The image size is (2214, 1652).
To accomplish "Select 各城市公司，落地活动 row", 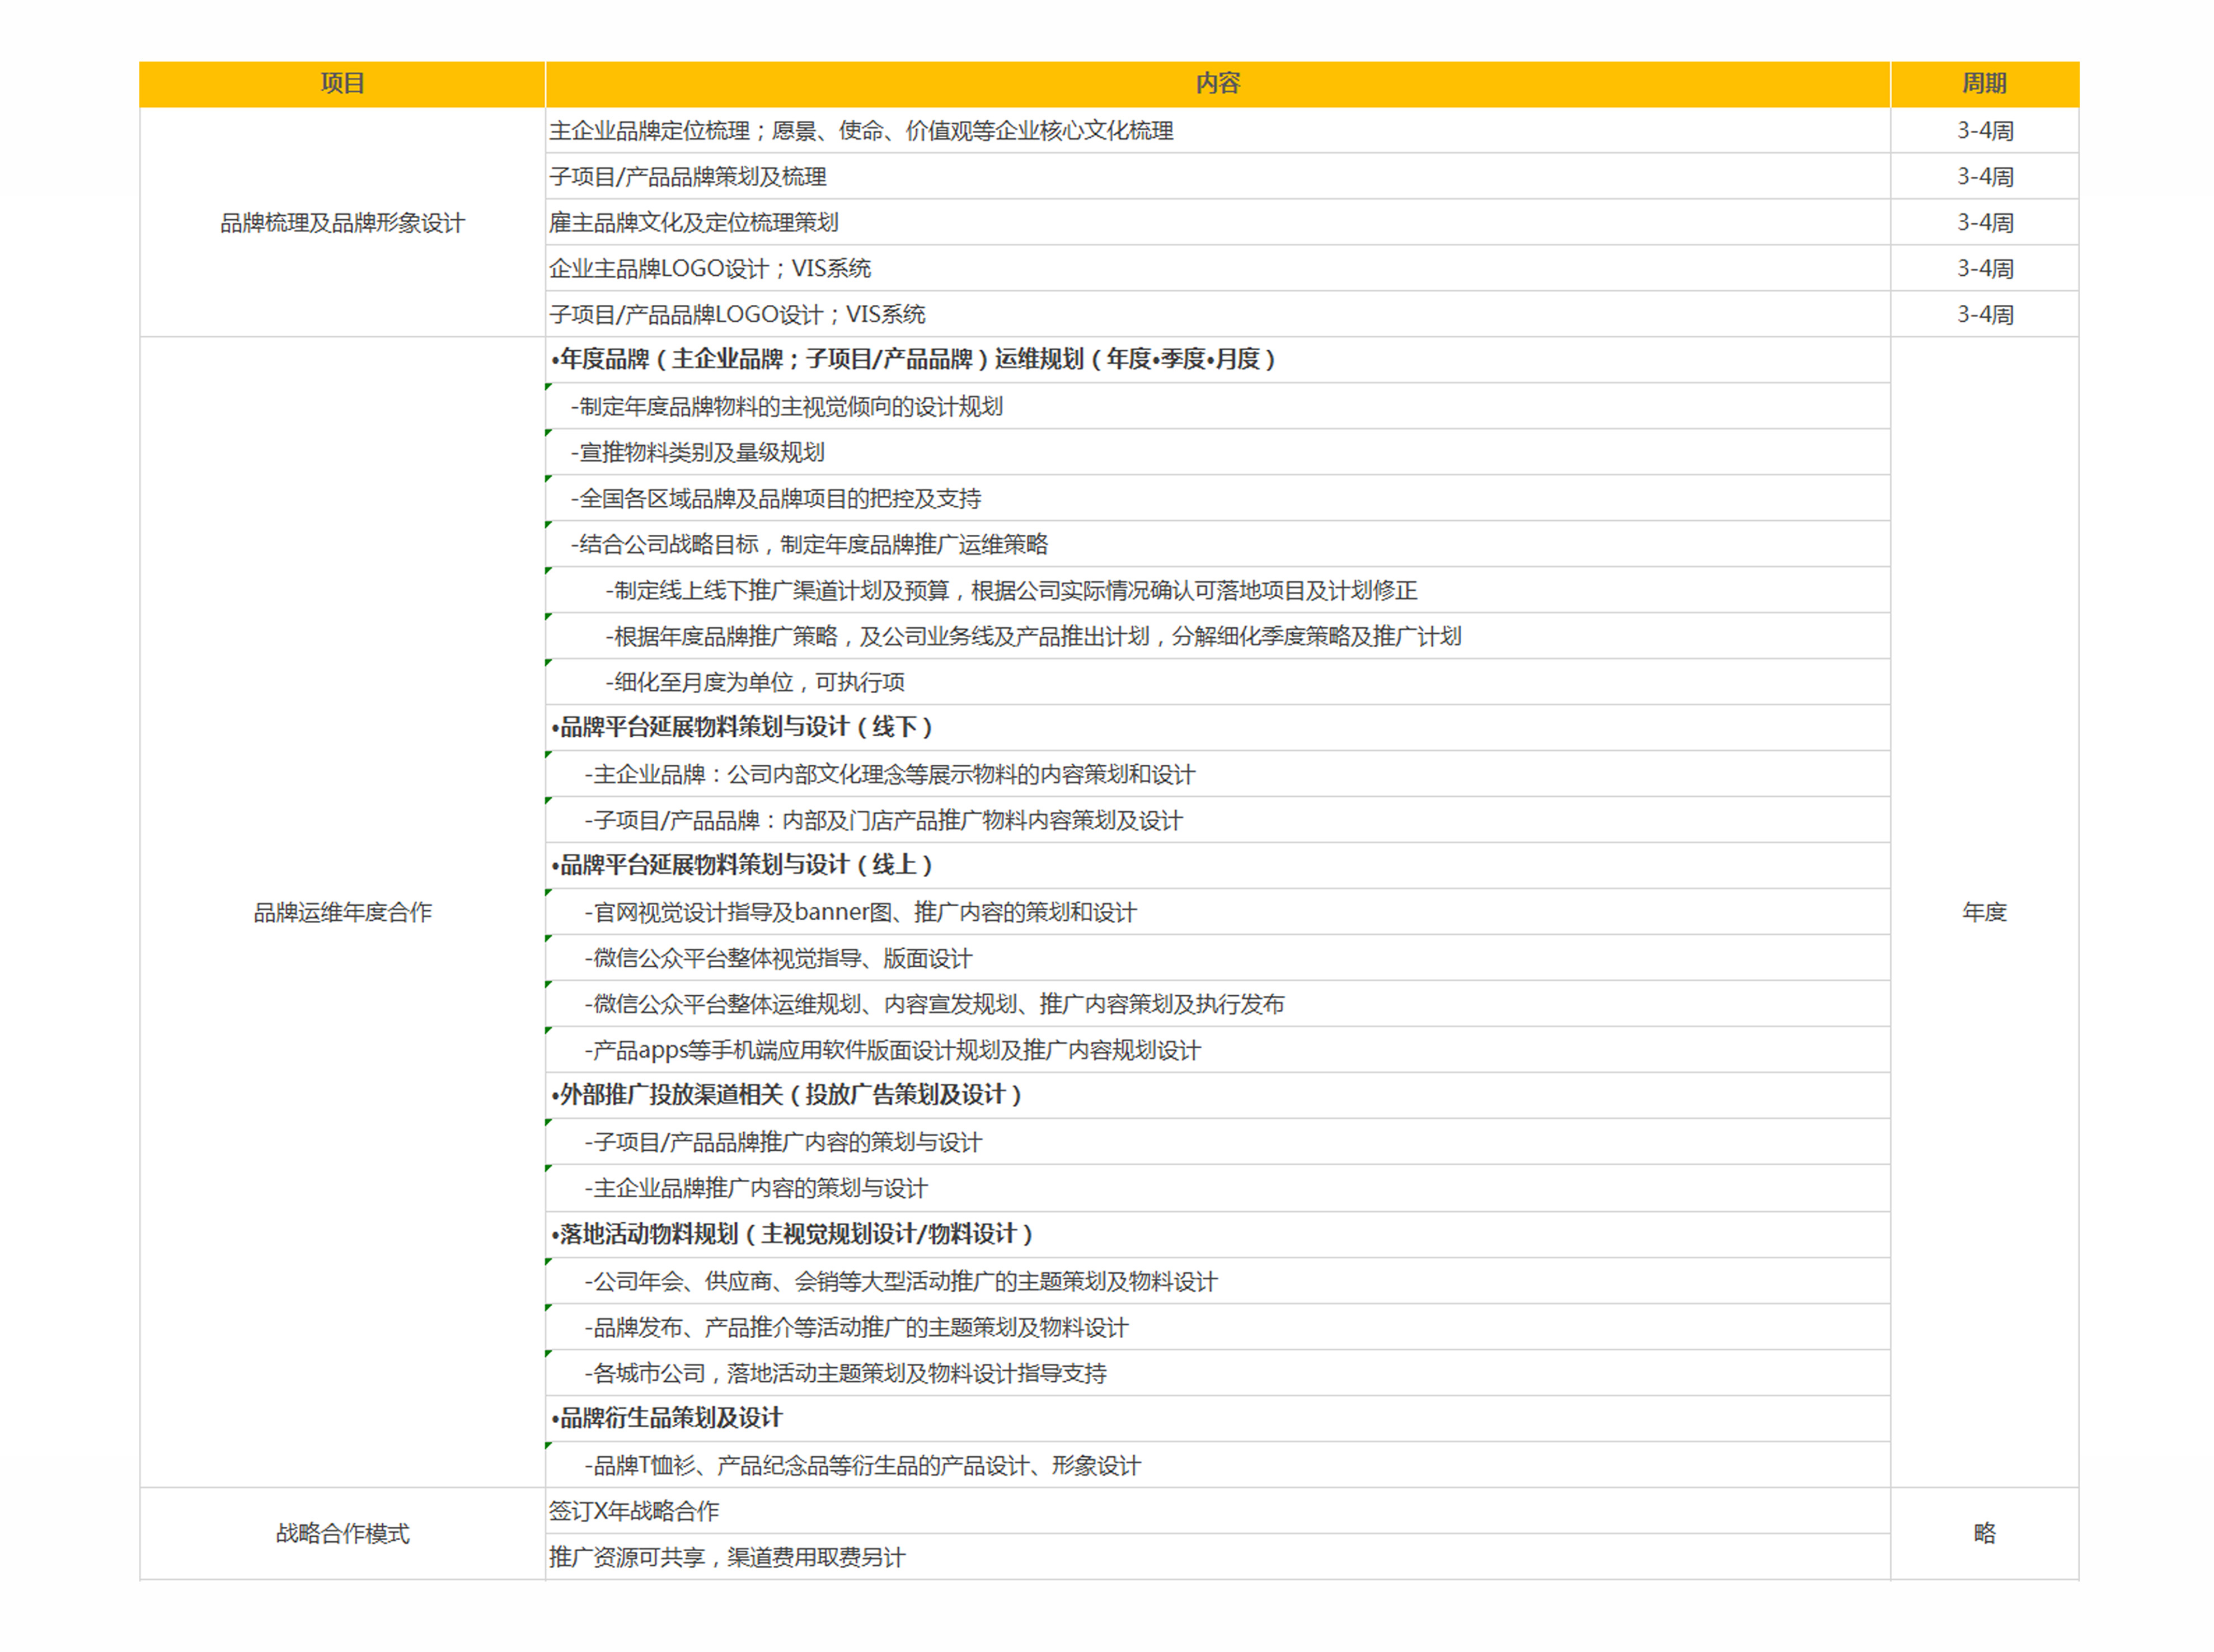I will [x=1218, y=1373].
